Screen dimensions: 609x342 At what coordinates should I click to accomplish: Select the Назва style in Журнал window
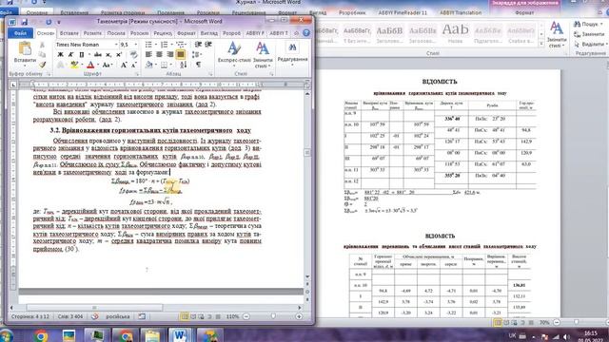(x=455, y=33)
